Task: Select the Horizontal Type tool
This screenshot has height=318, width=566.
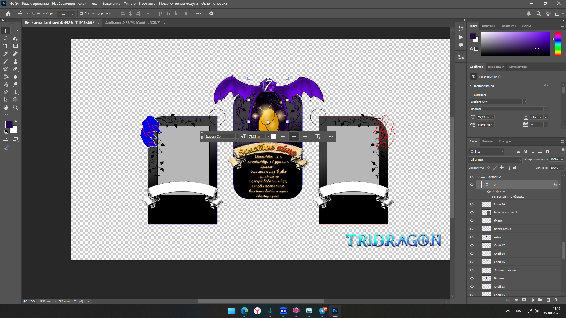Action: (15, 92)
